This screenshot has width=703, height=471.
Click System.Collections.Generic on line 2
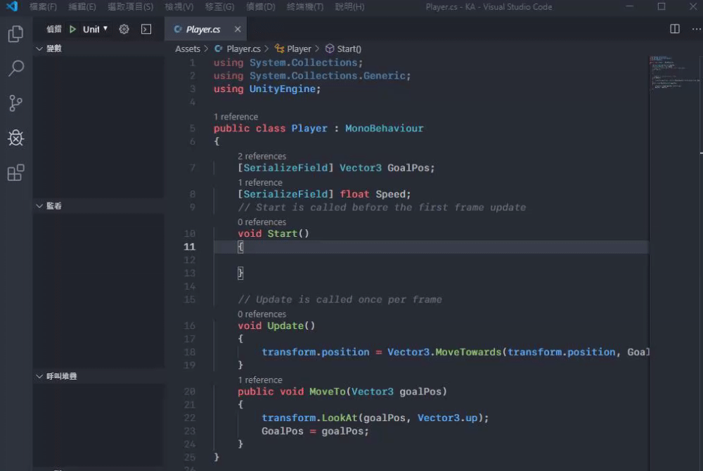click(x=328, y=76)
